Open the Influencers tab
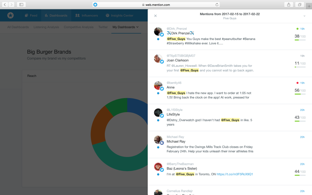Screen dimensions: 312x195 pyautogui.click(x=87, y=15)
